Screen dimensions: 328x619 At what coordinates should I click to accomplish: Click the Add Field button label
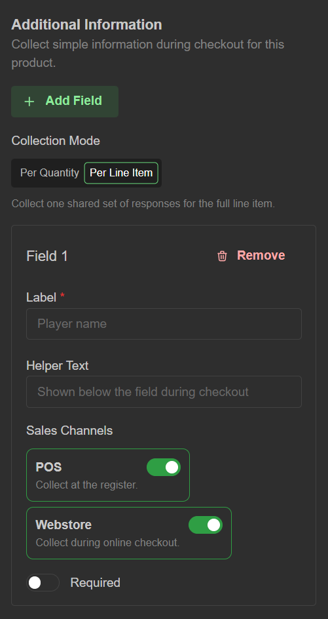[x=74, y=101]
